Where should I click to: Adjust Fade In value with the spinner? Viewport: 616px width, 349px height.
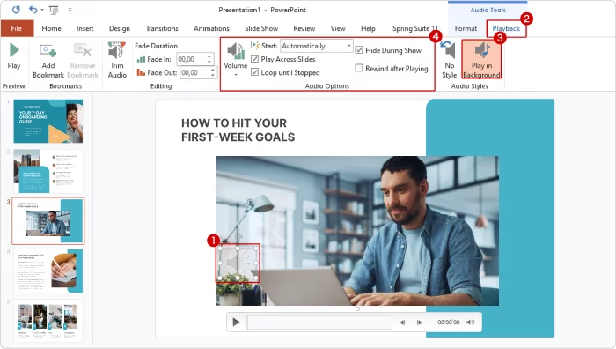coord(209,59)
